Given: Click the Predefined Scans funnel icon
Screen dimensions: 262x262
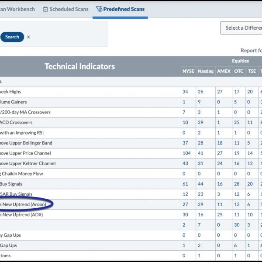Looking at the screenshot, I should pyautogui.click(x=99, y=9).
